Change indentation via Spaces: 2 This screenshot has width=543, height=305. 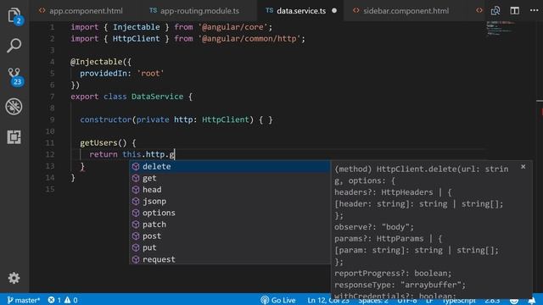coord(373,300)
